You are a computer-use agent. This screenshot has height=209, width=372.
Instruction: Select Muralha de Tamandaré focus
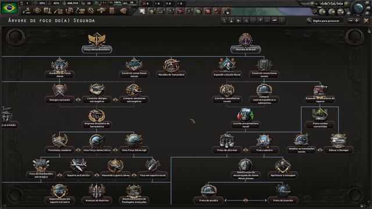pyautogui.click(x=171, y=68)
